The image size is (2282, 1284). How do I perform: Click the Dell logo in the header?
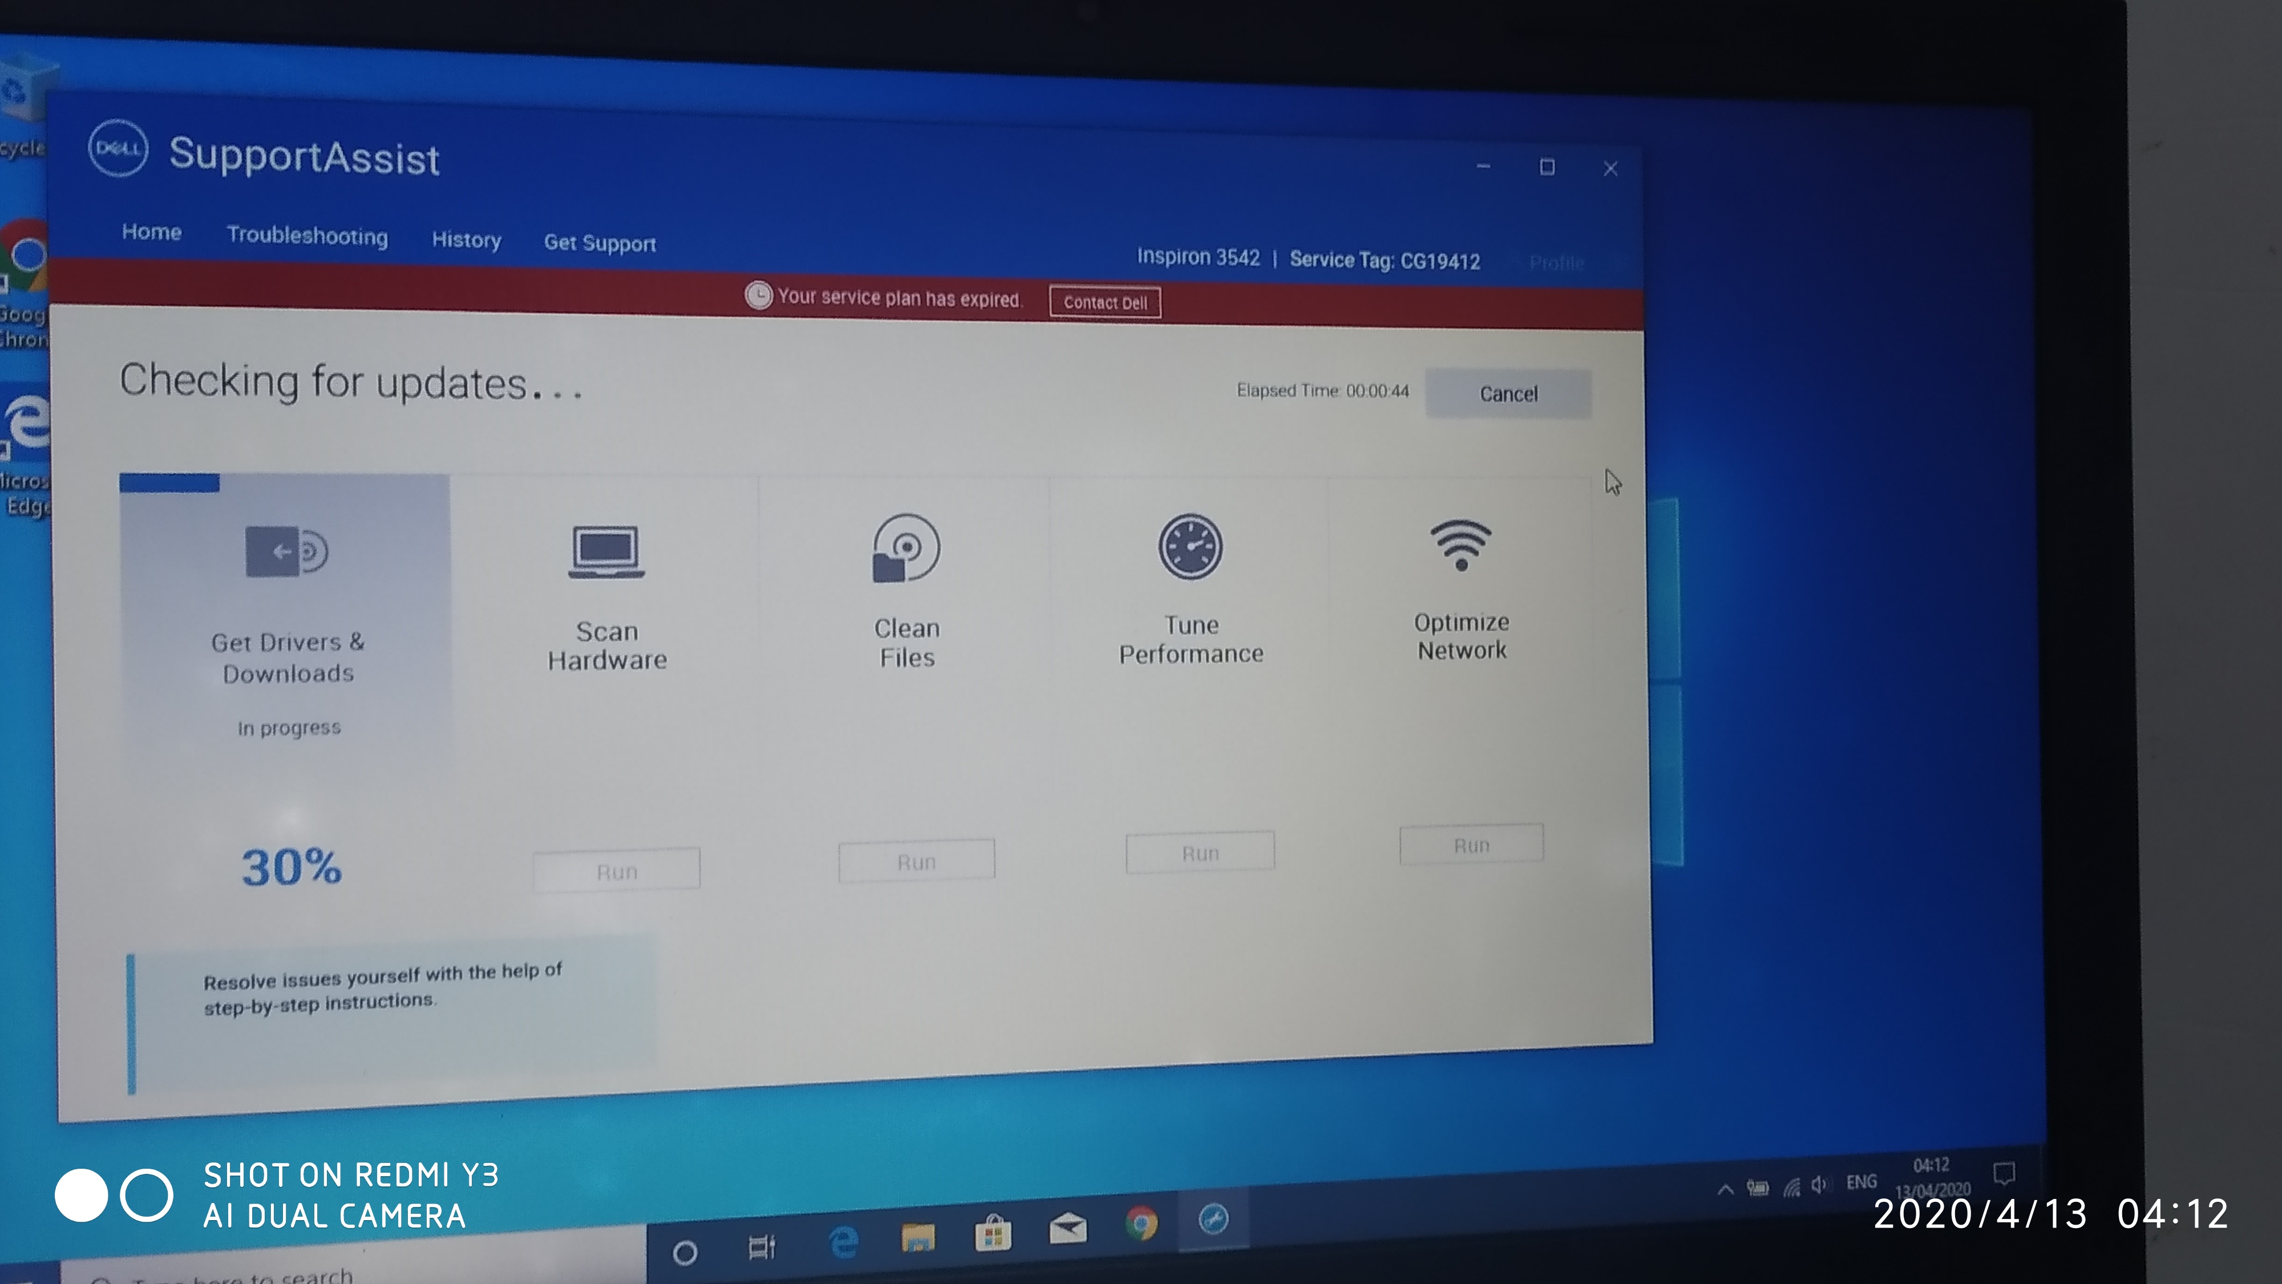118,148
